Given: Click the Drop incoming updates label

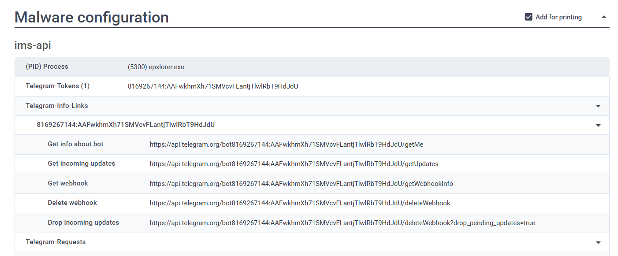Looking at the screenshot, I should [x=83, y=223].
